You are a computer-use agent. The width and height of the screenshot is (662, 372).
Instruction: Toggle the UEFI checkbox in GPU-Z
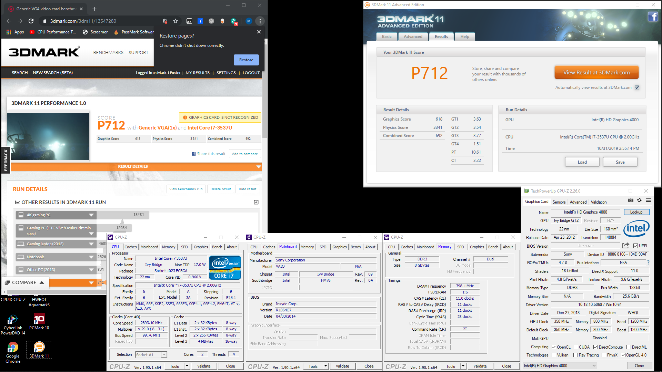click(635, 246)
